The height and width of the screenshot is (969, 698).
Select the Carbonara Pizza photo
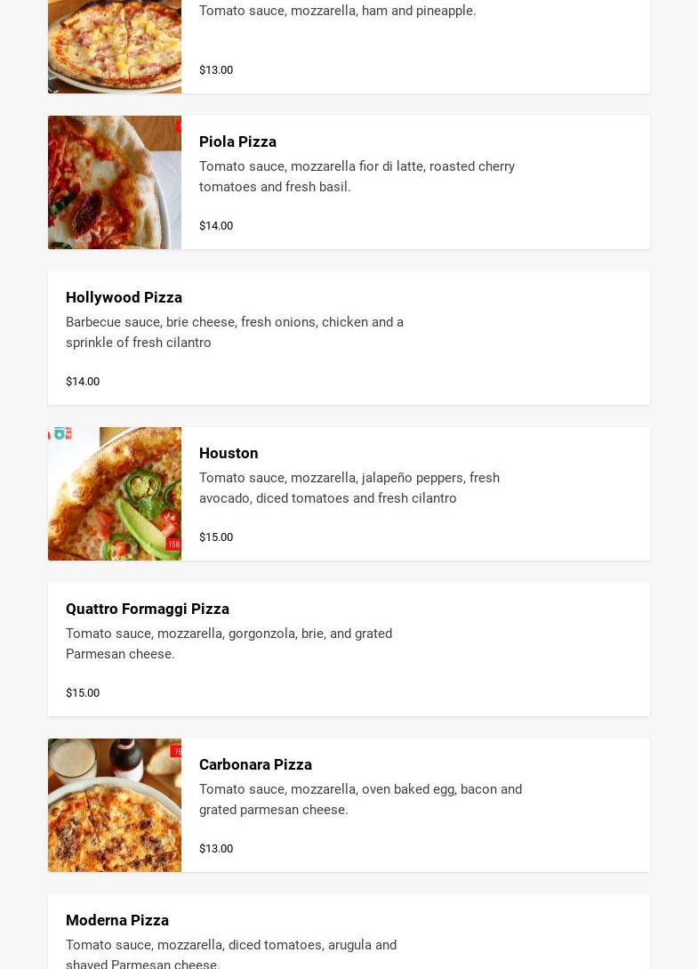tap(115, 805)
